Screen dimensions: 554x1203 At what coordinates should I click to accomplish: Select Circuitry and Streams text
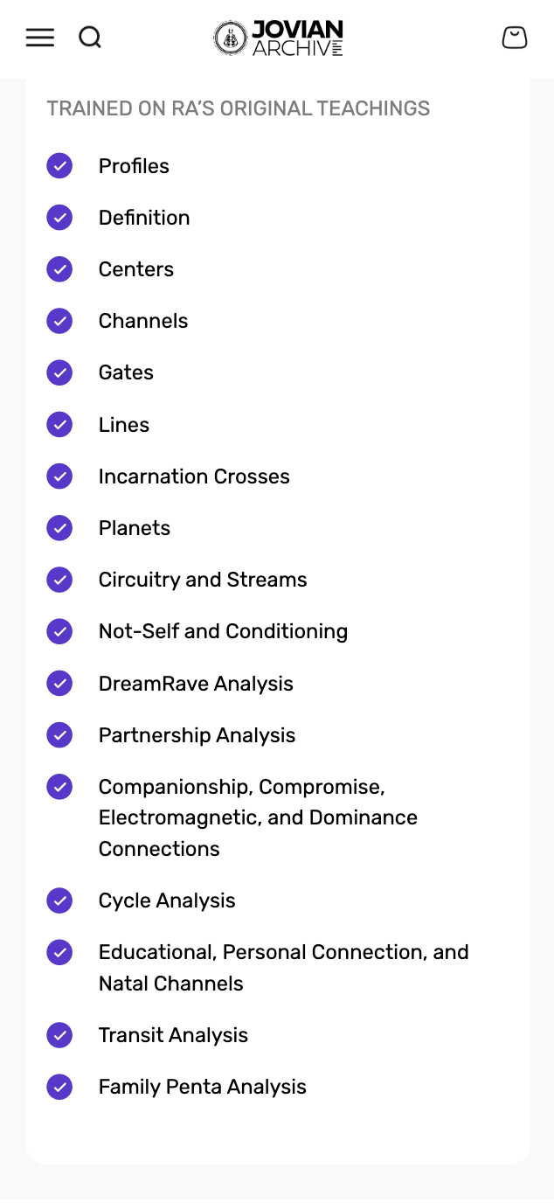pos(203,580)
